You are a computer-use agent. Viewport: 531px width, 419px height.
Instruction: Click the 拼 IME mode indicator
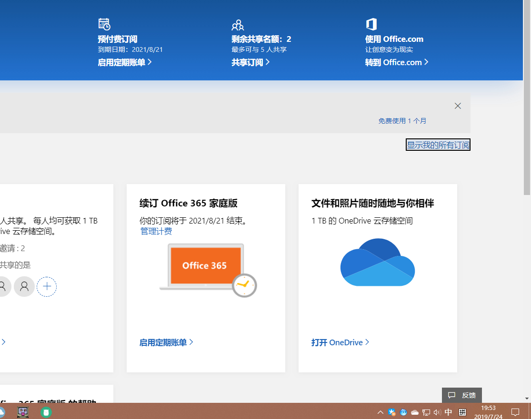462,412
